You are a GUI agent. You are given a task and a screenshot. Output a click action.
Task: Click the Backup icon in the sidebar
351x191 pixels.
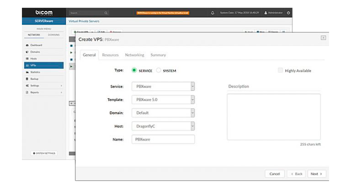(27, 79)
